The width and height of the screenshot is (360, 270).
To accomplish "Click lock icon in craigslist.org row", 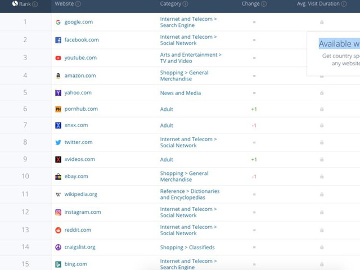I will pos(322,247).
